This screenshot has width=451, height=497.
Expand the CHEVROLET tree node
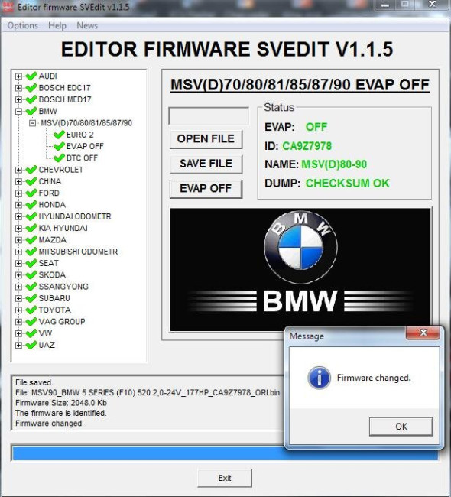pos(18,170)
